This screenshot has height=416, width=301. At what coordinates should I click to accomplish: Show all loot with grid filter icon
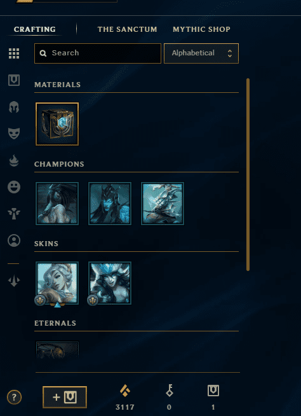pyautogui.click(x=14, y=53)
